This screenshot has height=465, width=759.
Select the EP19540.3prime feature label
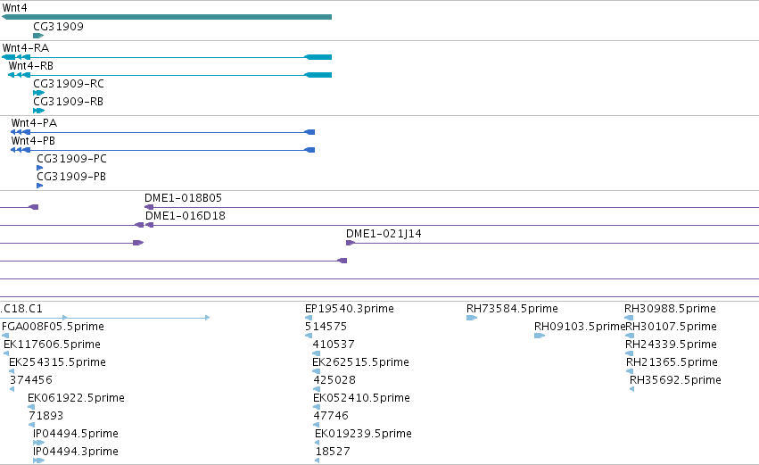350,309
